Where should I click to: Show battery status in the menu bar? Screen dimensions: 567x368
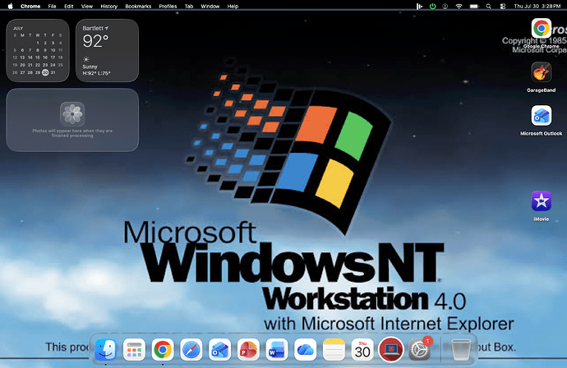(474, 6)
